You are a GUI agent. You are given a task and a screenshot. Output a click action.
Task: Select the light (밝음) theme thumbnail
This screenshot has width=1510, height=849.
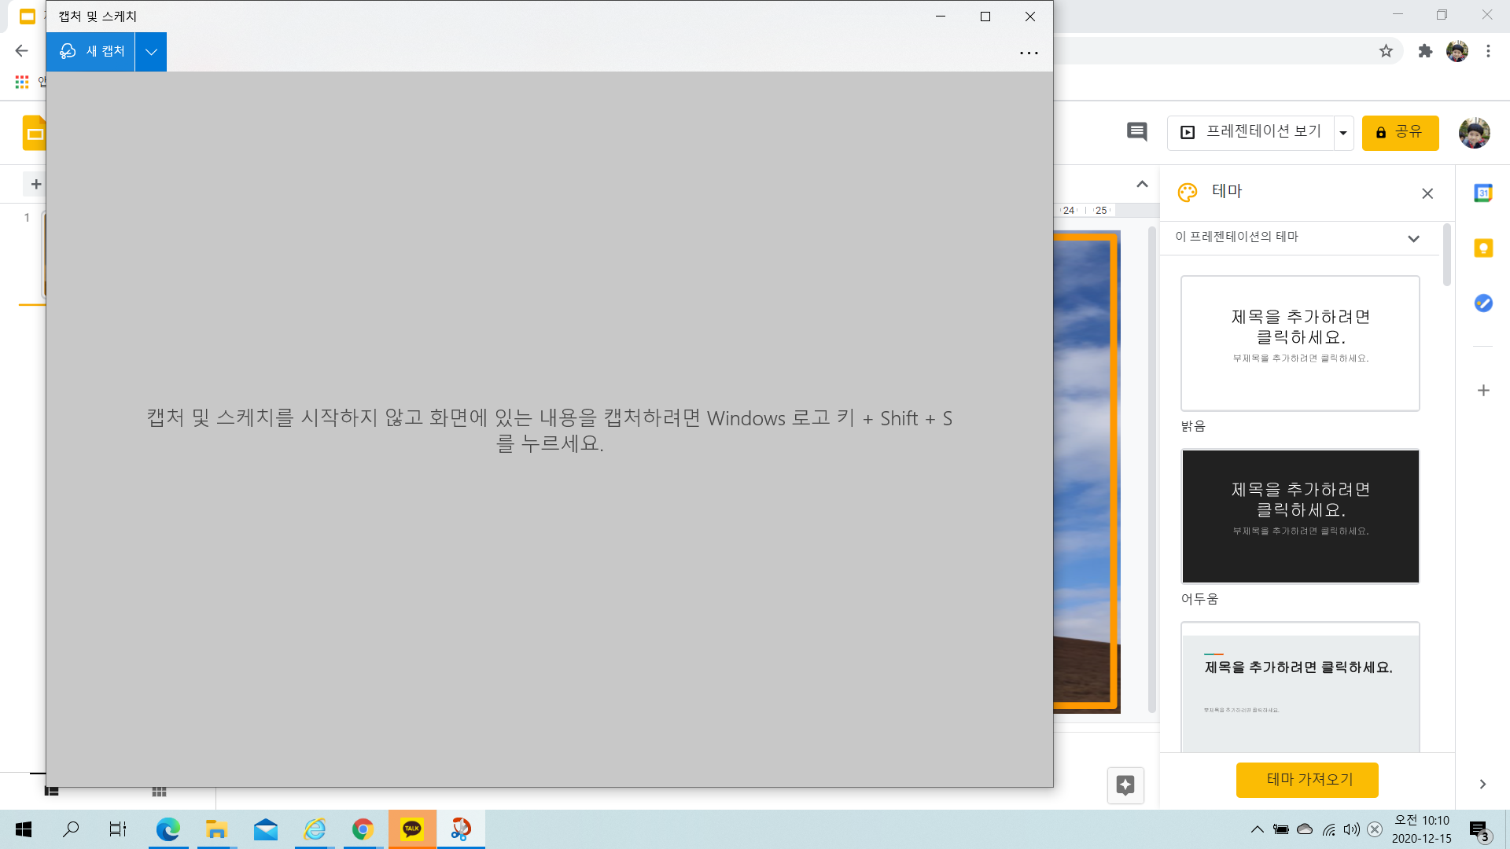tap(1300, 343)
